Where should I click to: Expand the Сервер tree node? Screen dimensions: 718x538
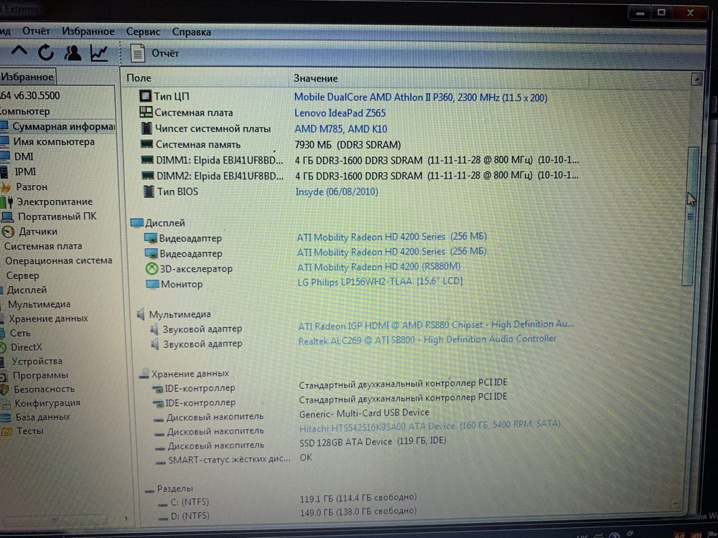pos(22,275)
